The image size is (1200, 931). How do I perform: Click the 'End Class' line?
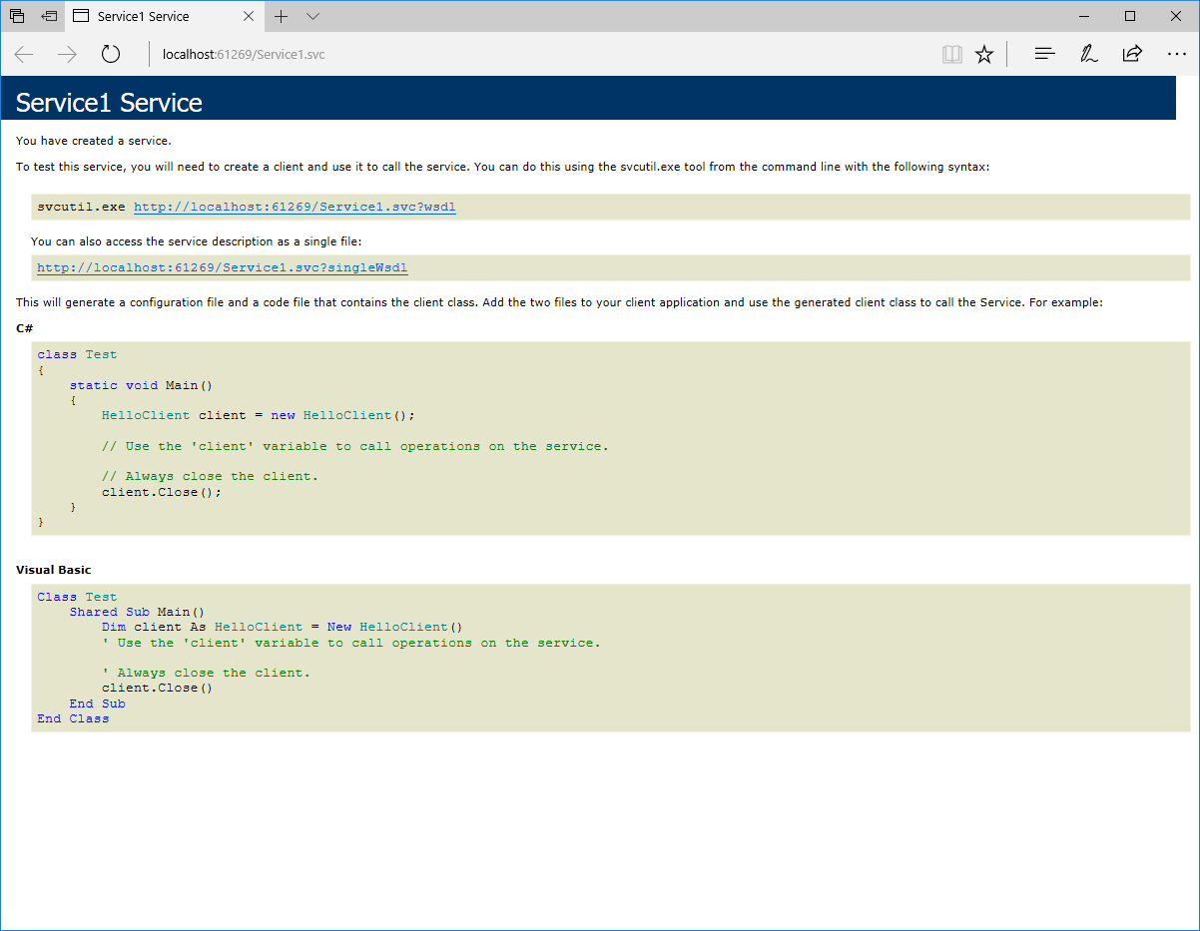[73, 718]
